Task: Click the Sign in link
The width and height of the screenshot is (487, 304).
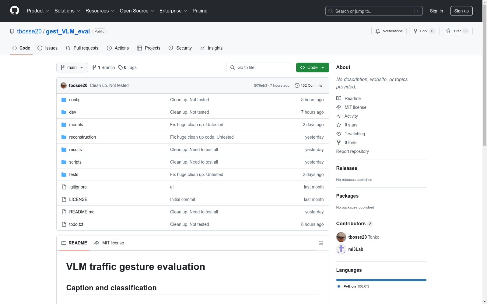Action: click(x=436, y=11)
